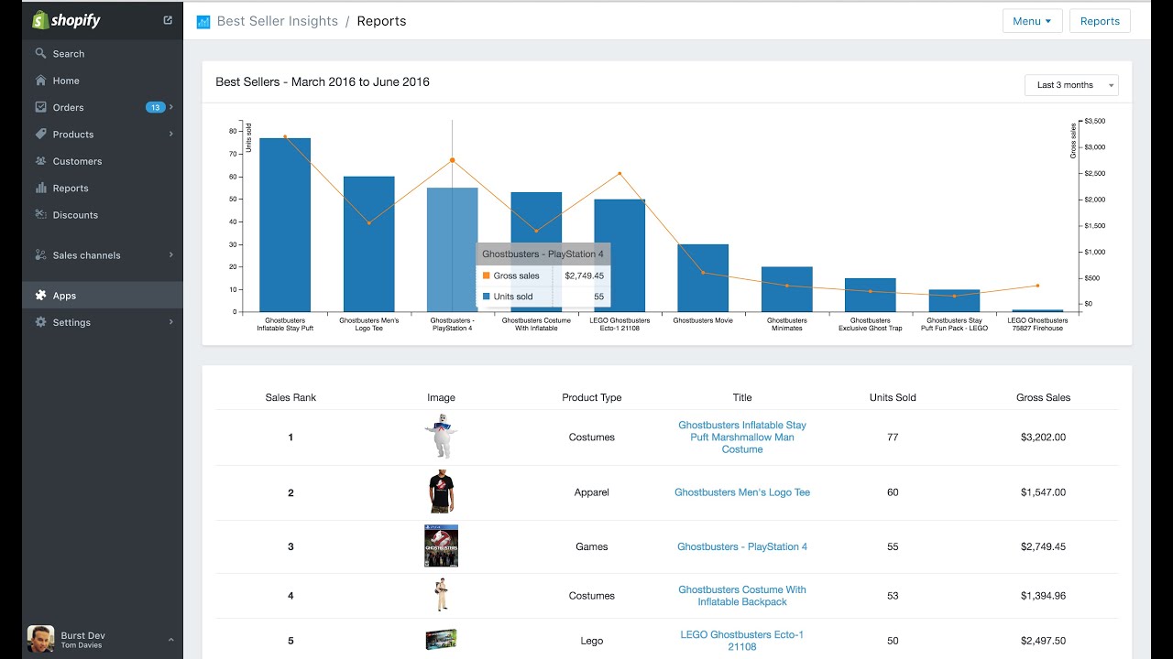Image resolution: width=1173 pixels, height=659 pixels.
Task: Click the Search magnifier icon
Action: [x=40, y=54]
